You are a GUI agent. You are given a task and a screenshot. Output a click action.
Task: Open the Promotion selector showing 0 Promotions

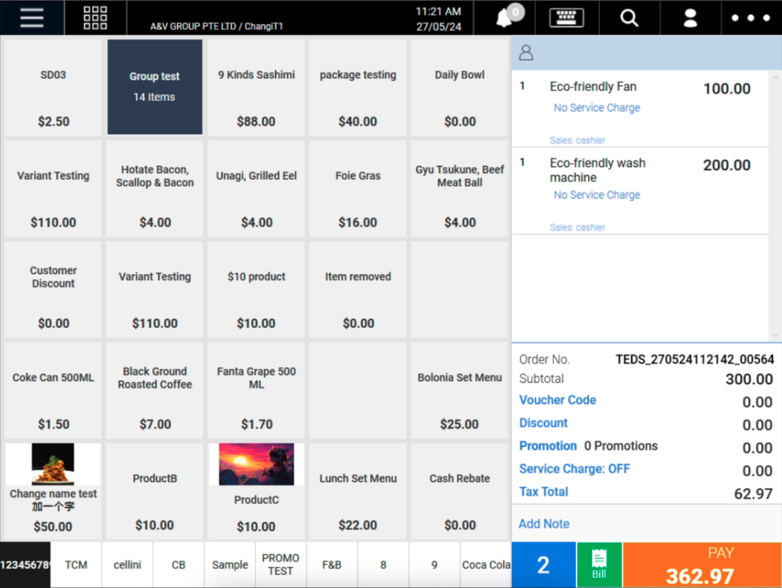(548, 446)
